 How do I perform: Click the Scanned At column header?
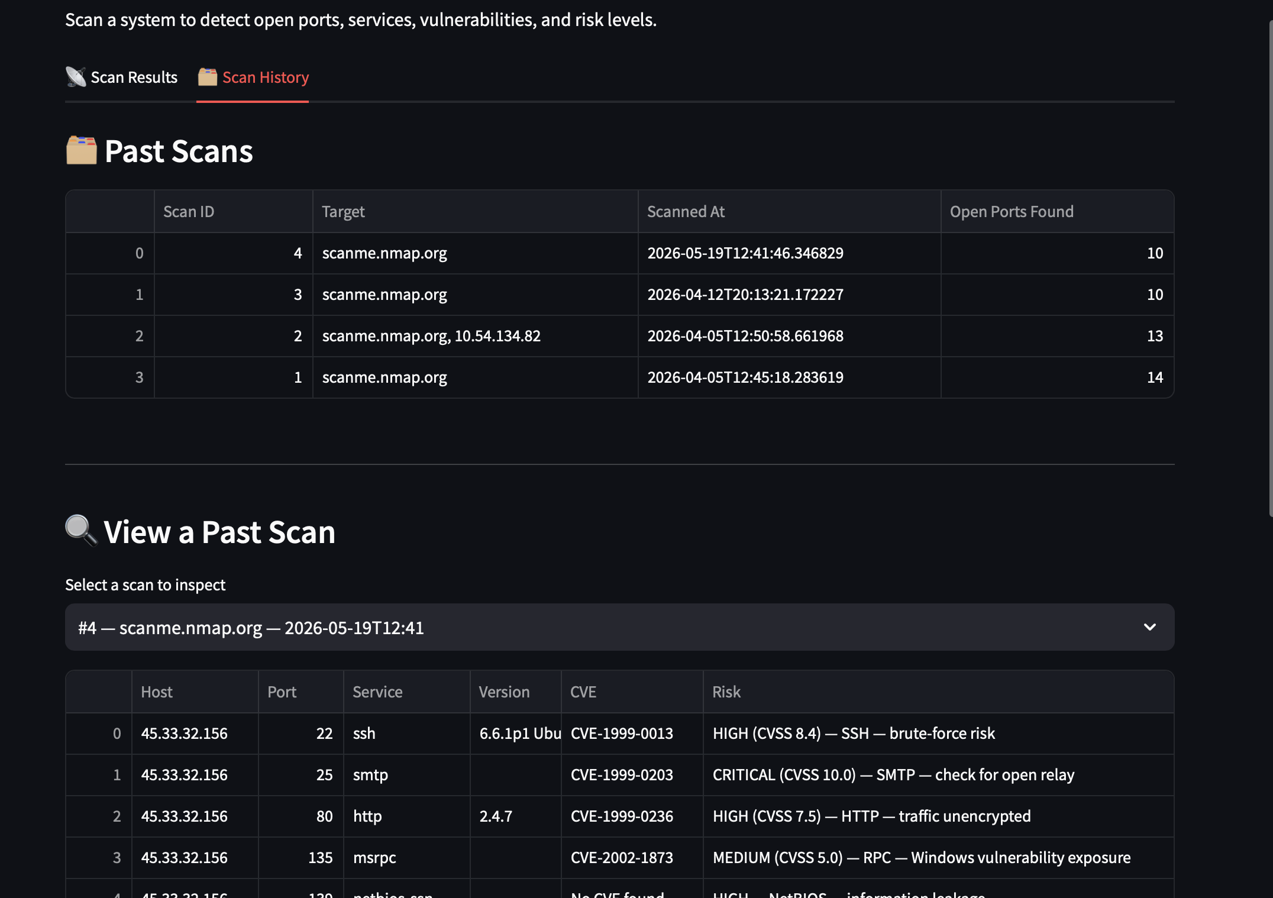click(x=790, y=212)
